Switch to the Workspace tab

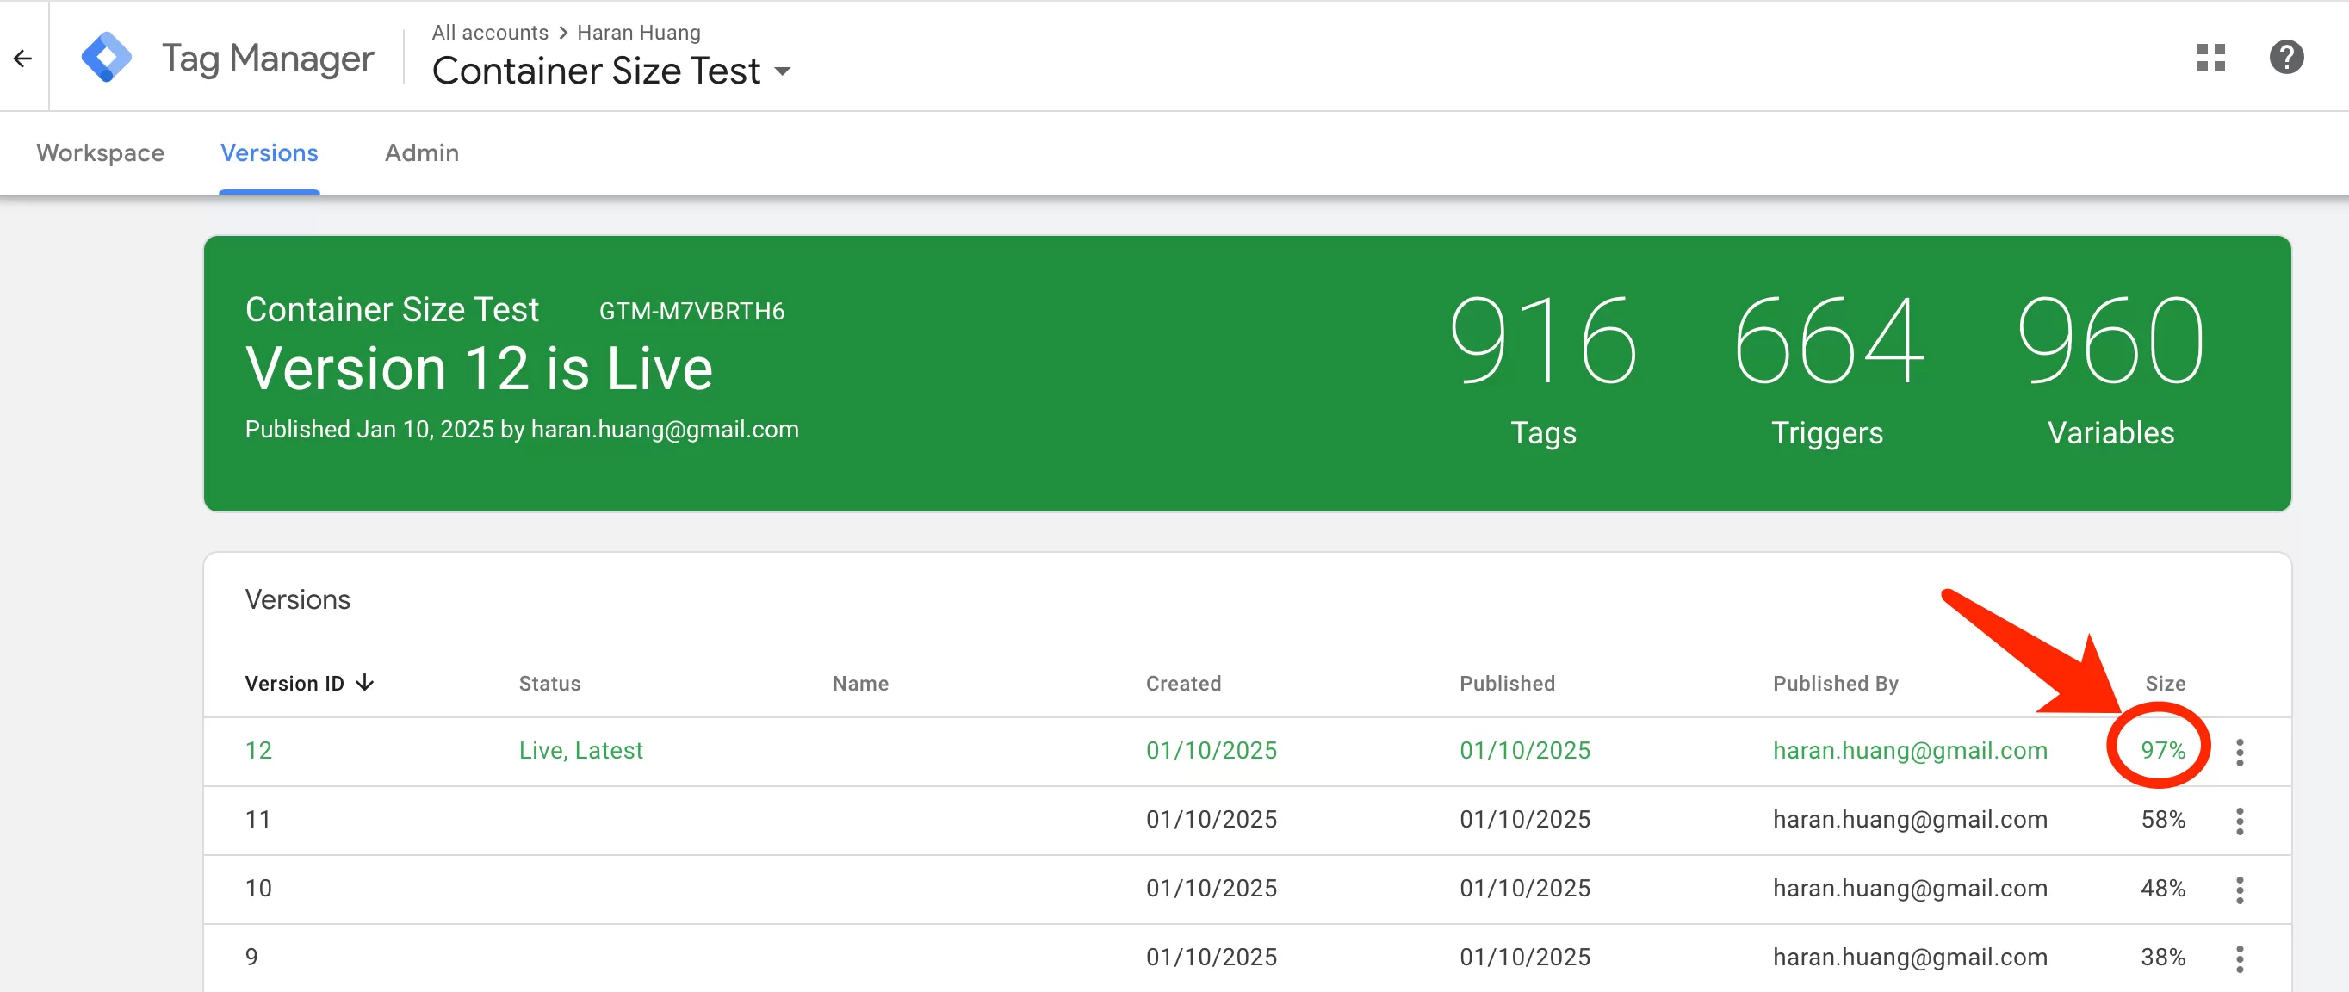pos(100,152)
